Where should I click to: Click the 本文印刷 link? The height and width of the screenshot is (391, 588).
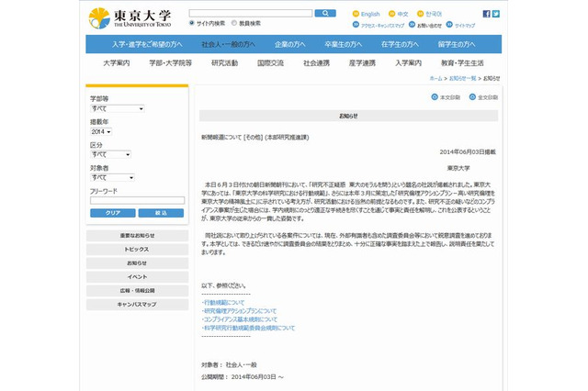coord(449,97)
